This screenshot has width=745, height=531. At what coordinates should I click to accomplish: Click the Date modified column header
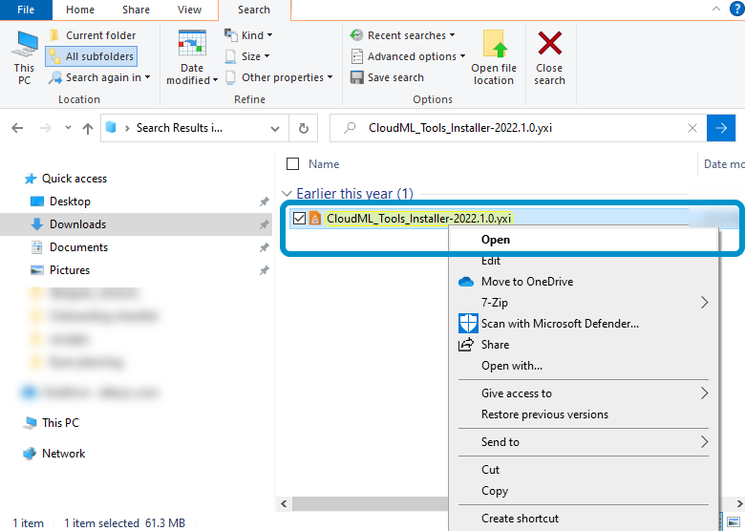click(723, 164)
